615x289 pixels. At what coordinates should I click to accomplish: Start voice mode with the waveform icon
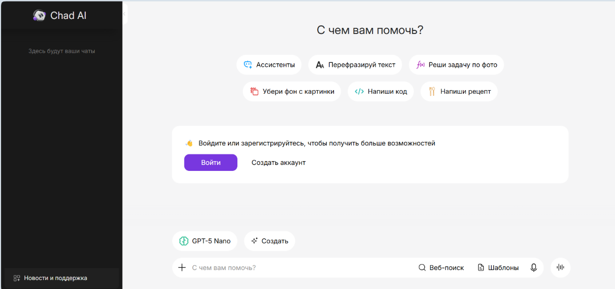tap(560, 268)
